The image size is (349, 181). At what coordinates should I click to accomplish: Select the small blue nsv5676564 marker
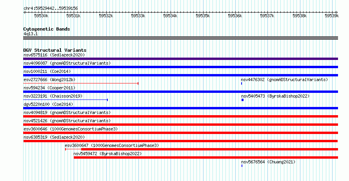coord(242,166)
